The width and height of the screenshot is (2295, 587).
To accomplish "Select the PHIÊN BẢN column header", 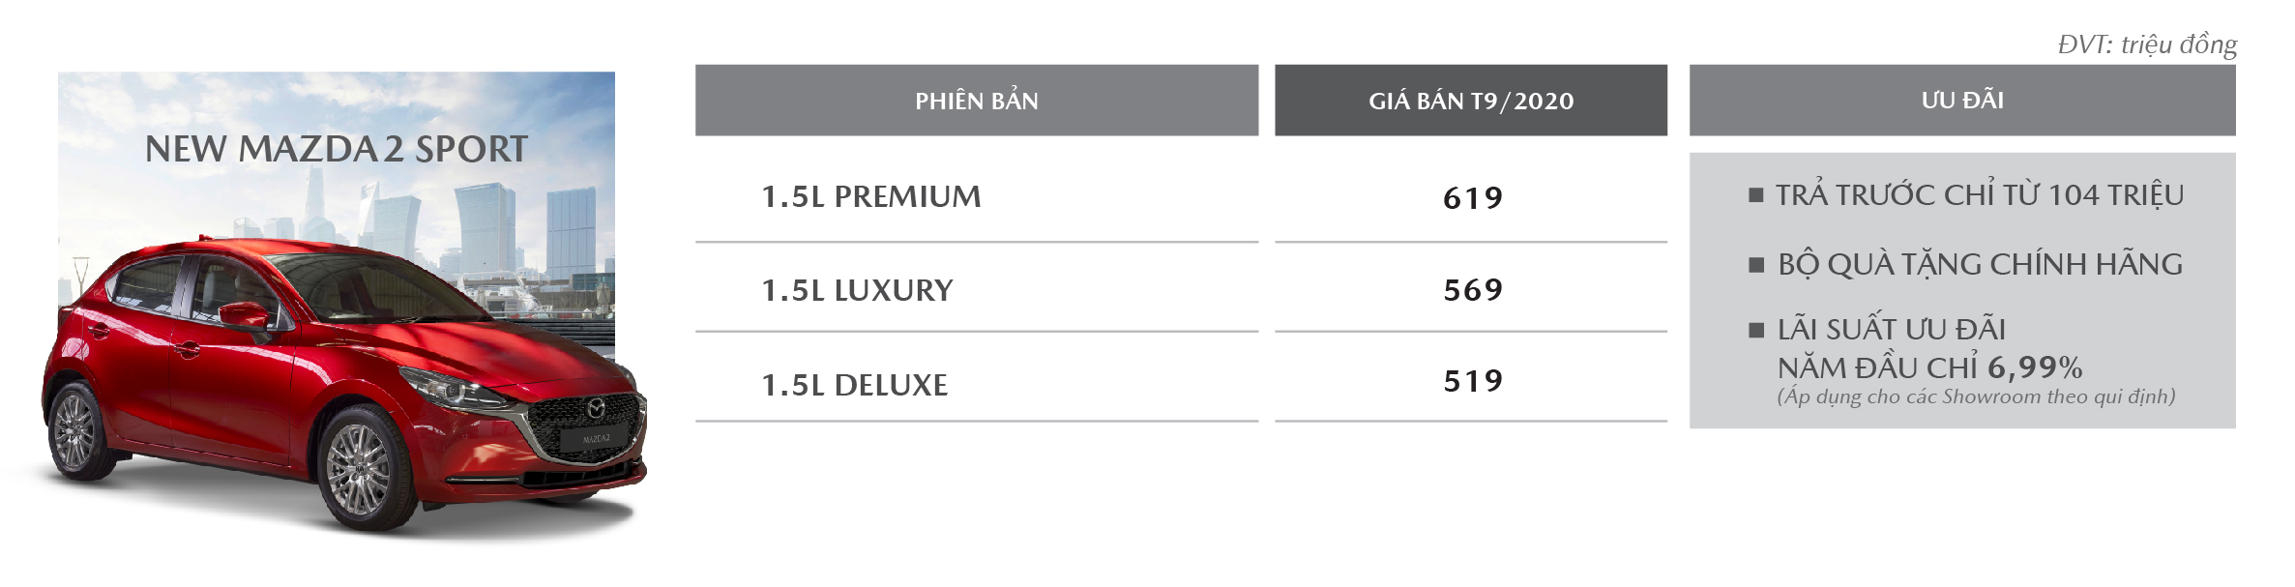I will [977, 101].
